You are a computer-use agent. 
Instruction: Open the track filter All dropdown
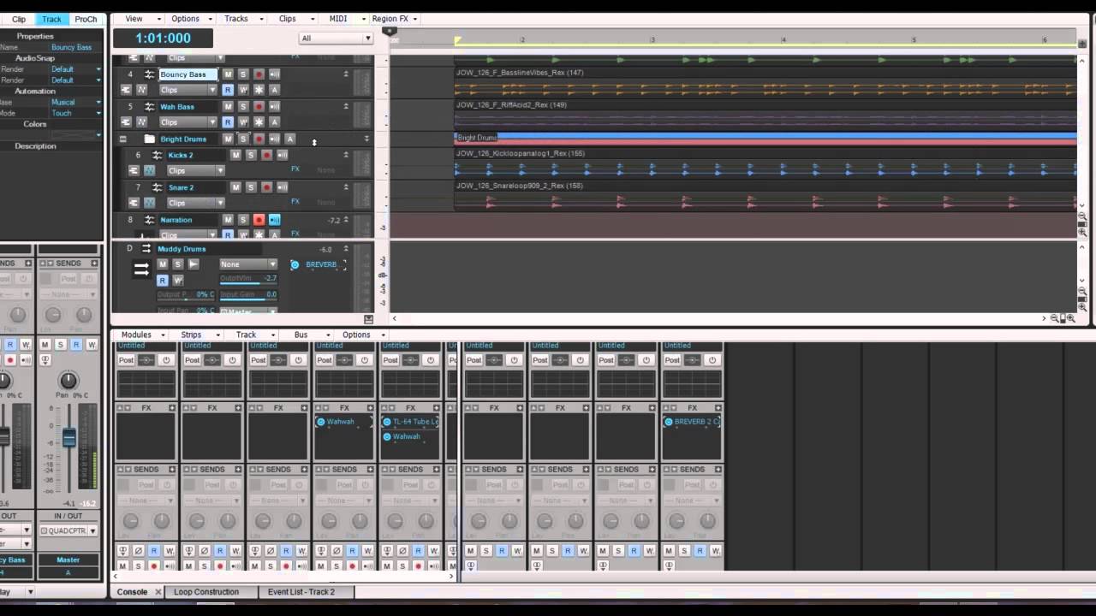point(336,38)
